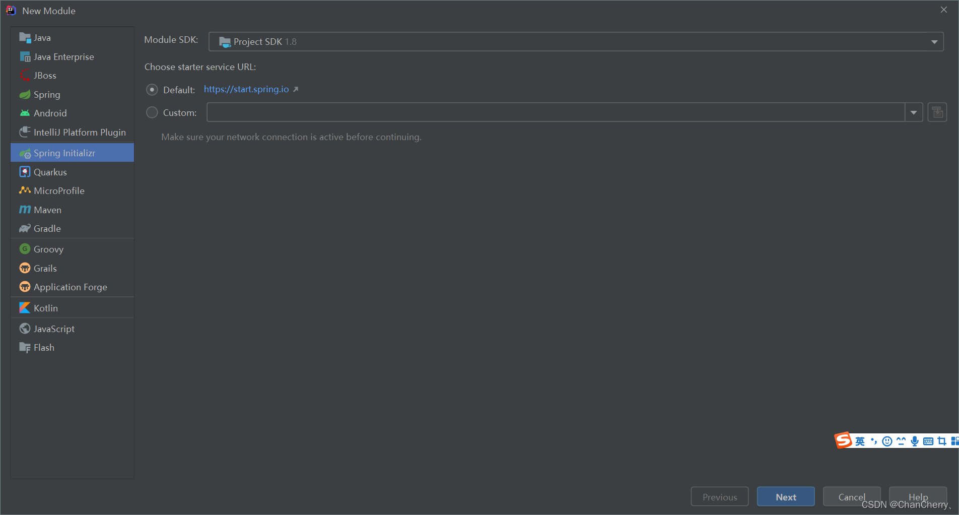Click Spring label in list

pyautogui.click(x=47, y=95)
